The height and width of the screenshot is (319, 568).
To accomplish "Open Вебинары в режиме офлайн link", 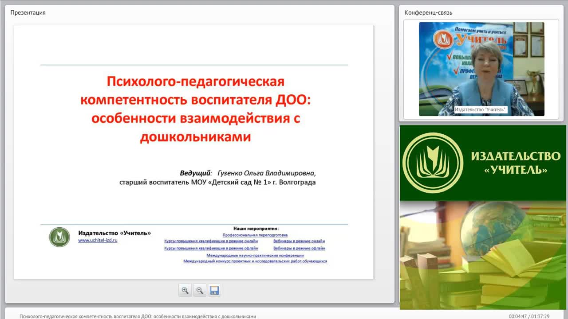I will [299, 249].
